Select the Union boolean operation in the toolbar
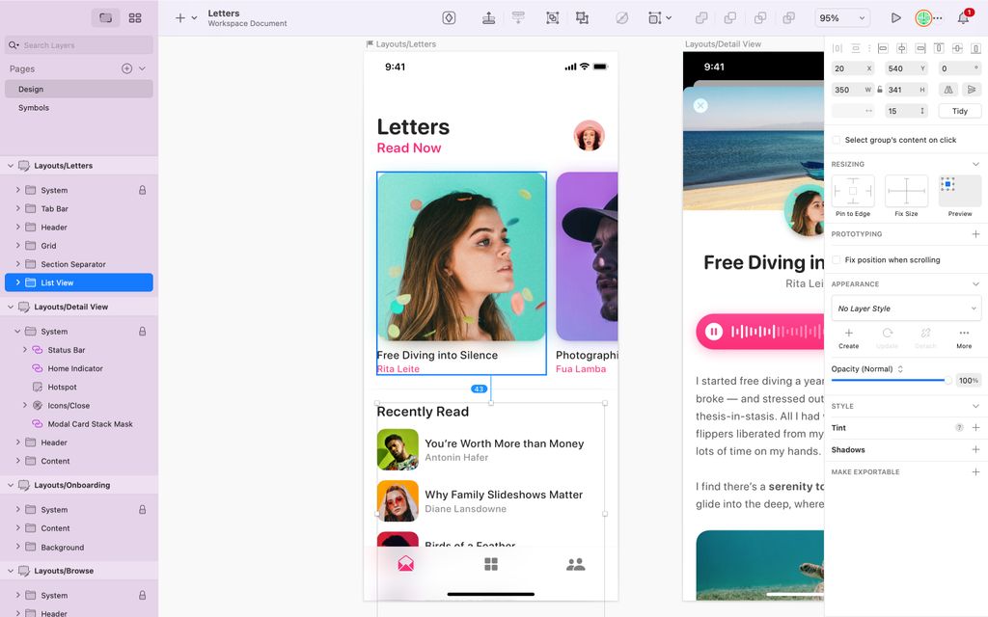 click(702, 17)
